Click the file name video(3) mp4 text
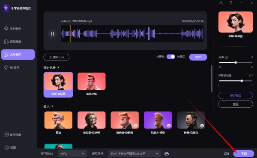The width and height of the screenshot is (257, 158). (x=77, y=21)
